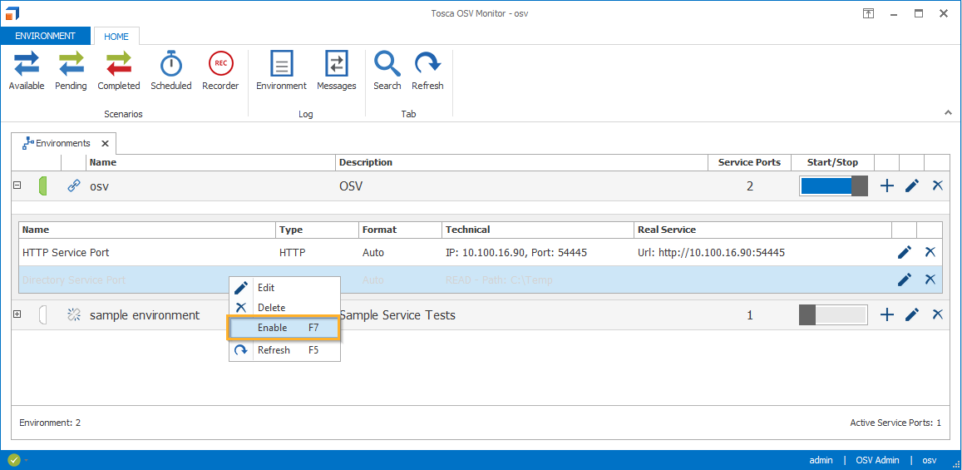Show Completed scenarios
Image resolution: width=962 pixels, height=470 pixels.
tap(119, 70)
